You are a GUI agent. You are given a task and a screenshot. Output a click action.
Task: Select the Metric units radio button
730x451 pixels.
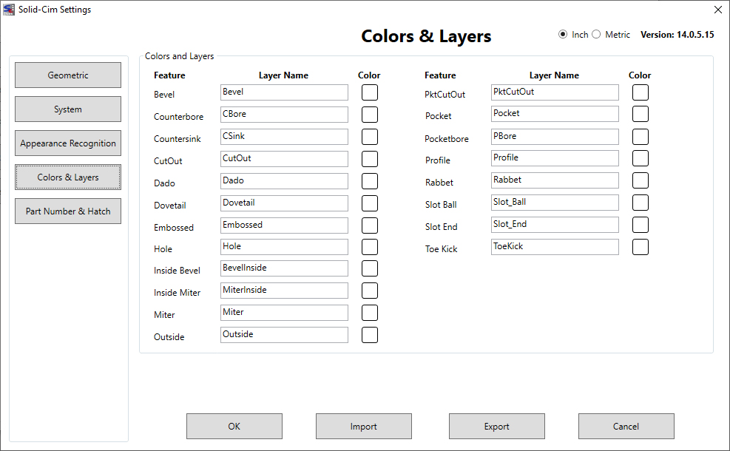point(596,35)
